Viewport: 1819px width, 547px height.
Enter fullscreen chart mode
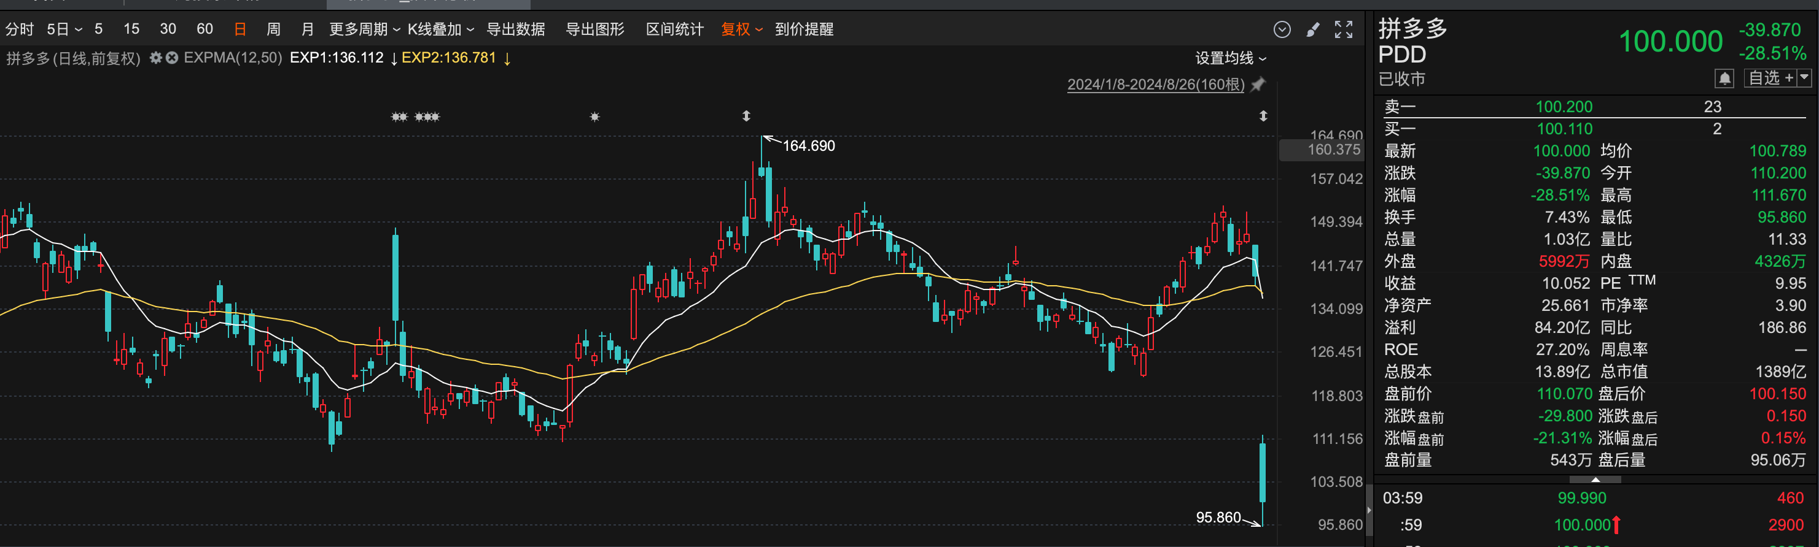(1344, 29)
